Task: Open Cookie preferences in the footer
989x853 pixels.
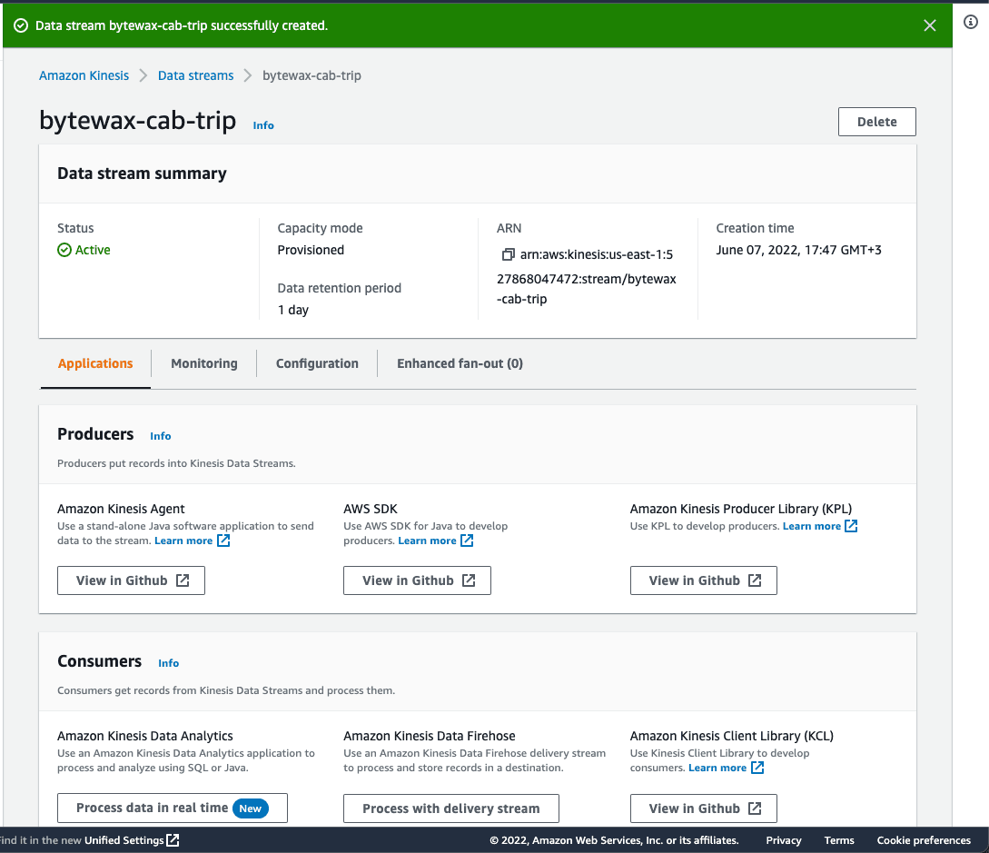Action: (924, 840)
